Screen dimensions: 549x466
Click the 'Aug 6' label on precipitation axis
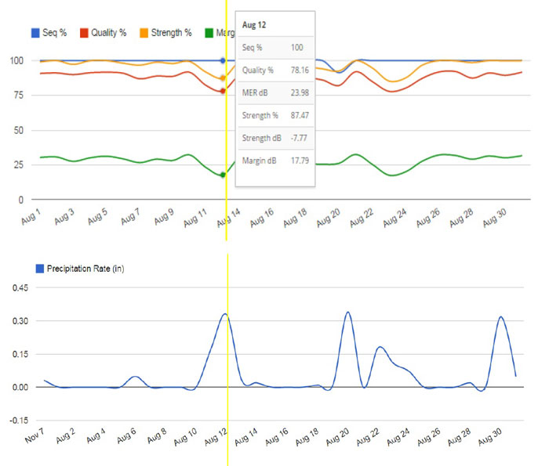pos(126,436)
